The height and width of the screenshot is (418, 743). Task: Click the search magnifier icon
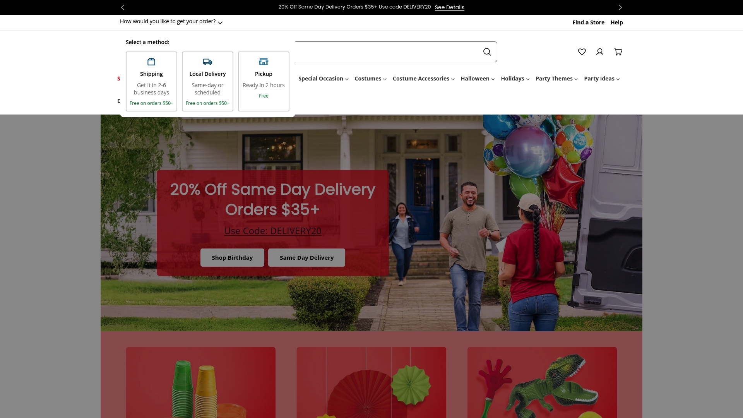tap(487, 52)
